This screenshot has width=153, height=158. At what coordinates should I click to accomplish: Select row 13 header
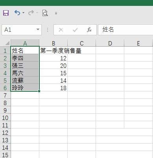[x=5, y=140]
